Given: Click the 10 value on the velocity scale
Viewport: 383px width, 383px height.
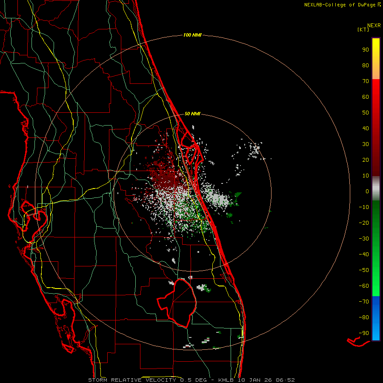Looking at the screenshot, I should pyautogui.click(x=366, y=176).
